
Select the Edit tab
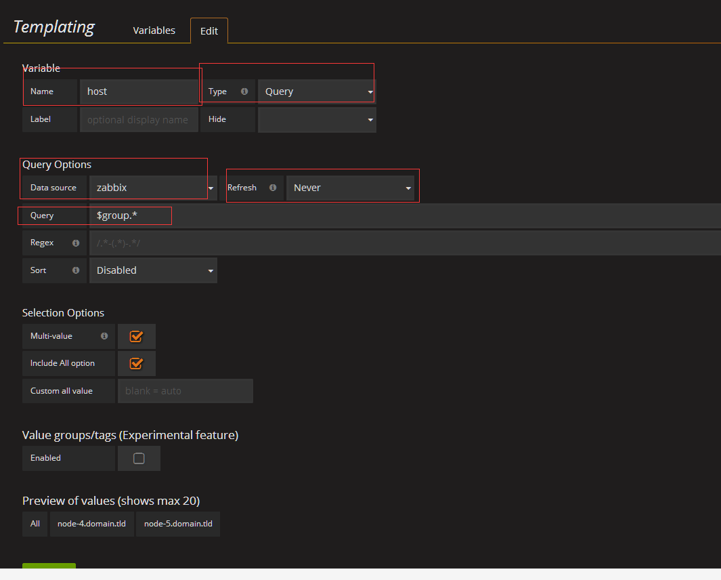pyautogui.click(x=209, y=31)
